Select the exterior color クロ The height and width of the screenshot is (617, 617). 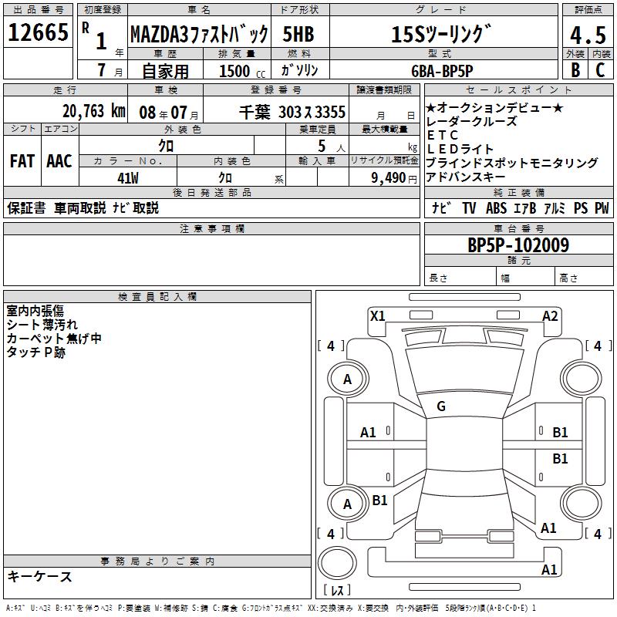pyautogui.click(x=166, y=146)
